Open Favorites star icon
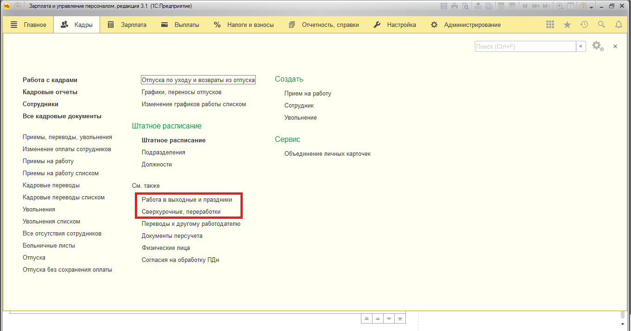This screenshot has height=331, width=631. tap(567, 25)
